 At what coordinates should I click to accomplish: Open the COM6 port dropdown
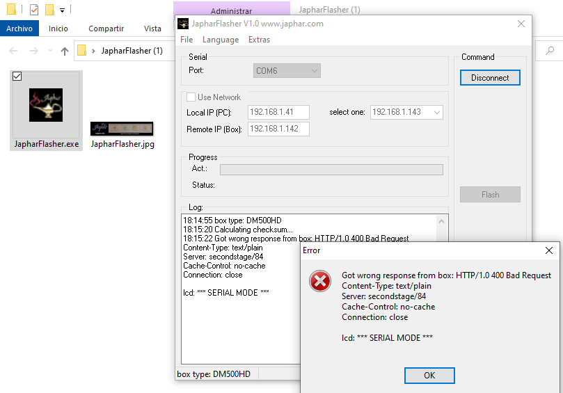point(287,71)
